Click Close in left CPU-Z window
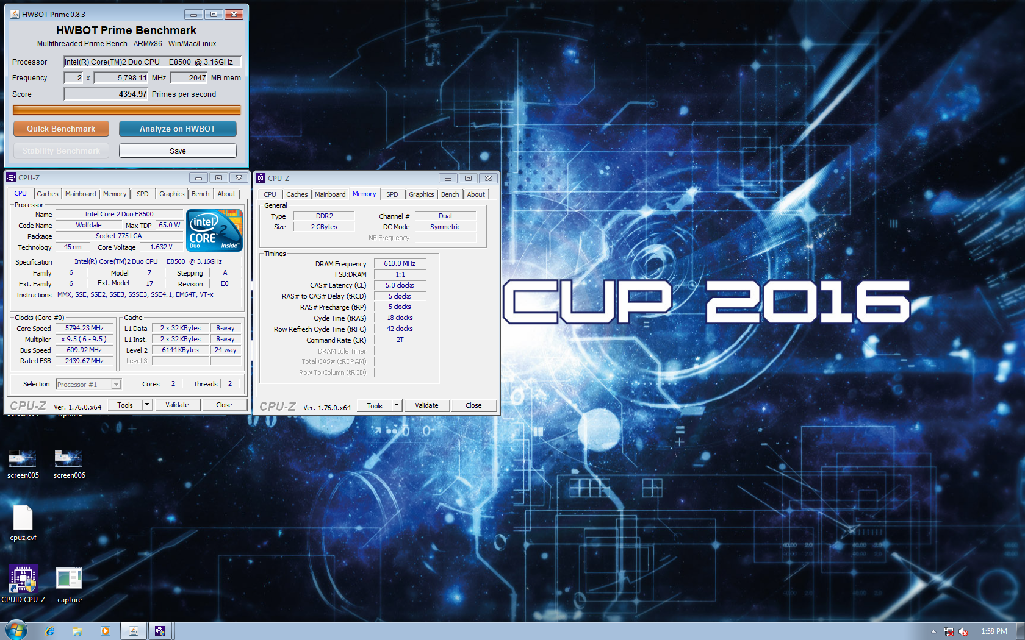 (x=224, y=405)
